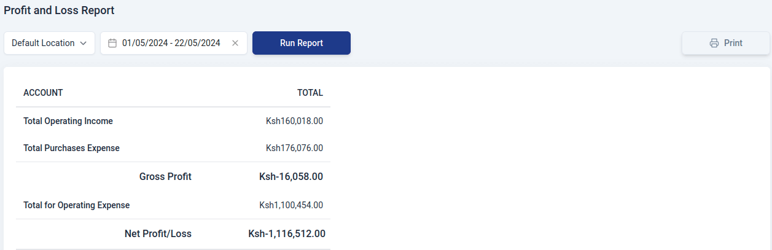Select the Total Operating Income row label
The height and width of the screenshot is (250, 772).
click(68, 121)
